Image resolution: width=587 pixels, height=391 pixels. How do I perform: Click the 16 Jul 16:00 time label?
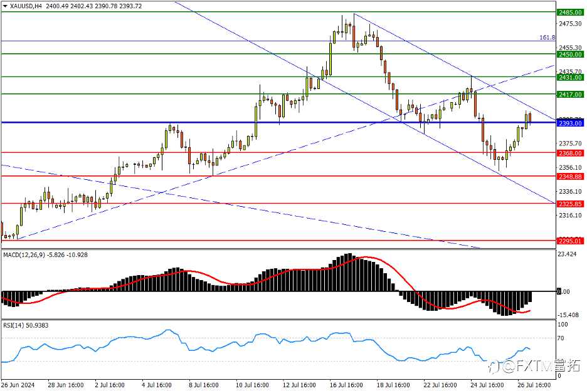[346, 385]
